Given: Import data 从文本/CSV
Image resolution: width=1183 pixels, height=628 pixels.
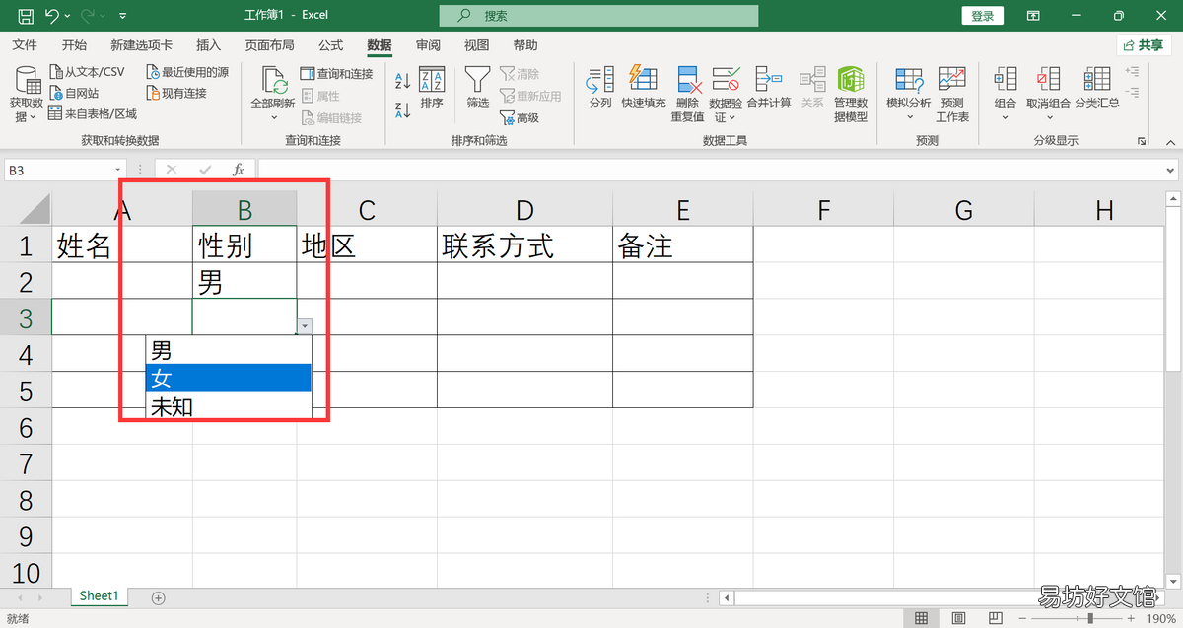Looking at the screenshot, I should coord(87,72).
